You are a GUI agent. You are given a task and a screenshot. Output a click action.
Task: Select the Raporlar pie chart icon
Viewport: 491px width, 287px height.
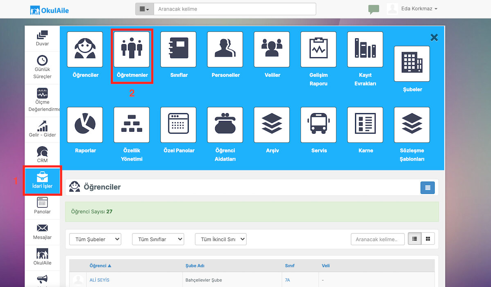coord(85,125)
